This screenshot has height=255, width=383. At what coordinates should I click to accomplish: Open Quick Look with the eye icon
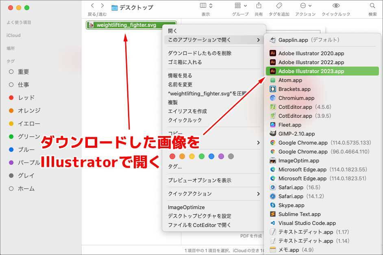pyautogui.click(x=336, y=6)
